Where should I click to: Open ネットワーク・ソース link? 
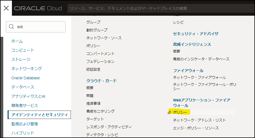(x=104, y=38)
